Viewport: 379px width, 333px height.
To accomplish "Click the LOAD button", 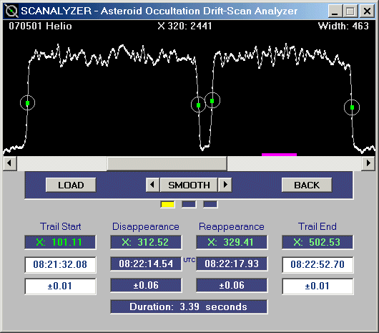I will pyautogui.click(x=71, y=185).
